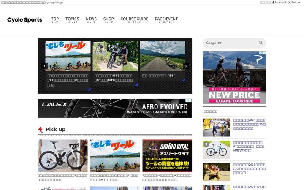
Task: Click the Facebook f icon
Action: (x=273, y=3)
